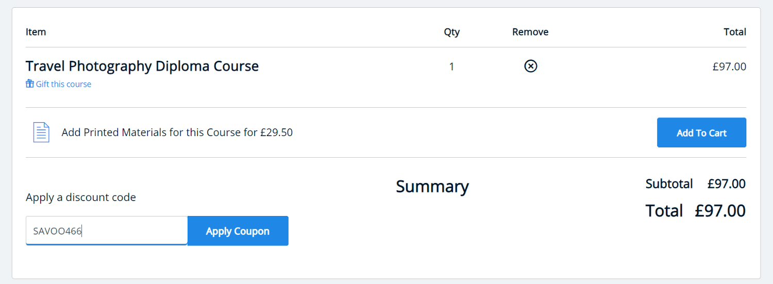This screenshot has height=284, width=773.
Task: Click the Total column header
Action: point(735,32)
